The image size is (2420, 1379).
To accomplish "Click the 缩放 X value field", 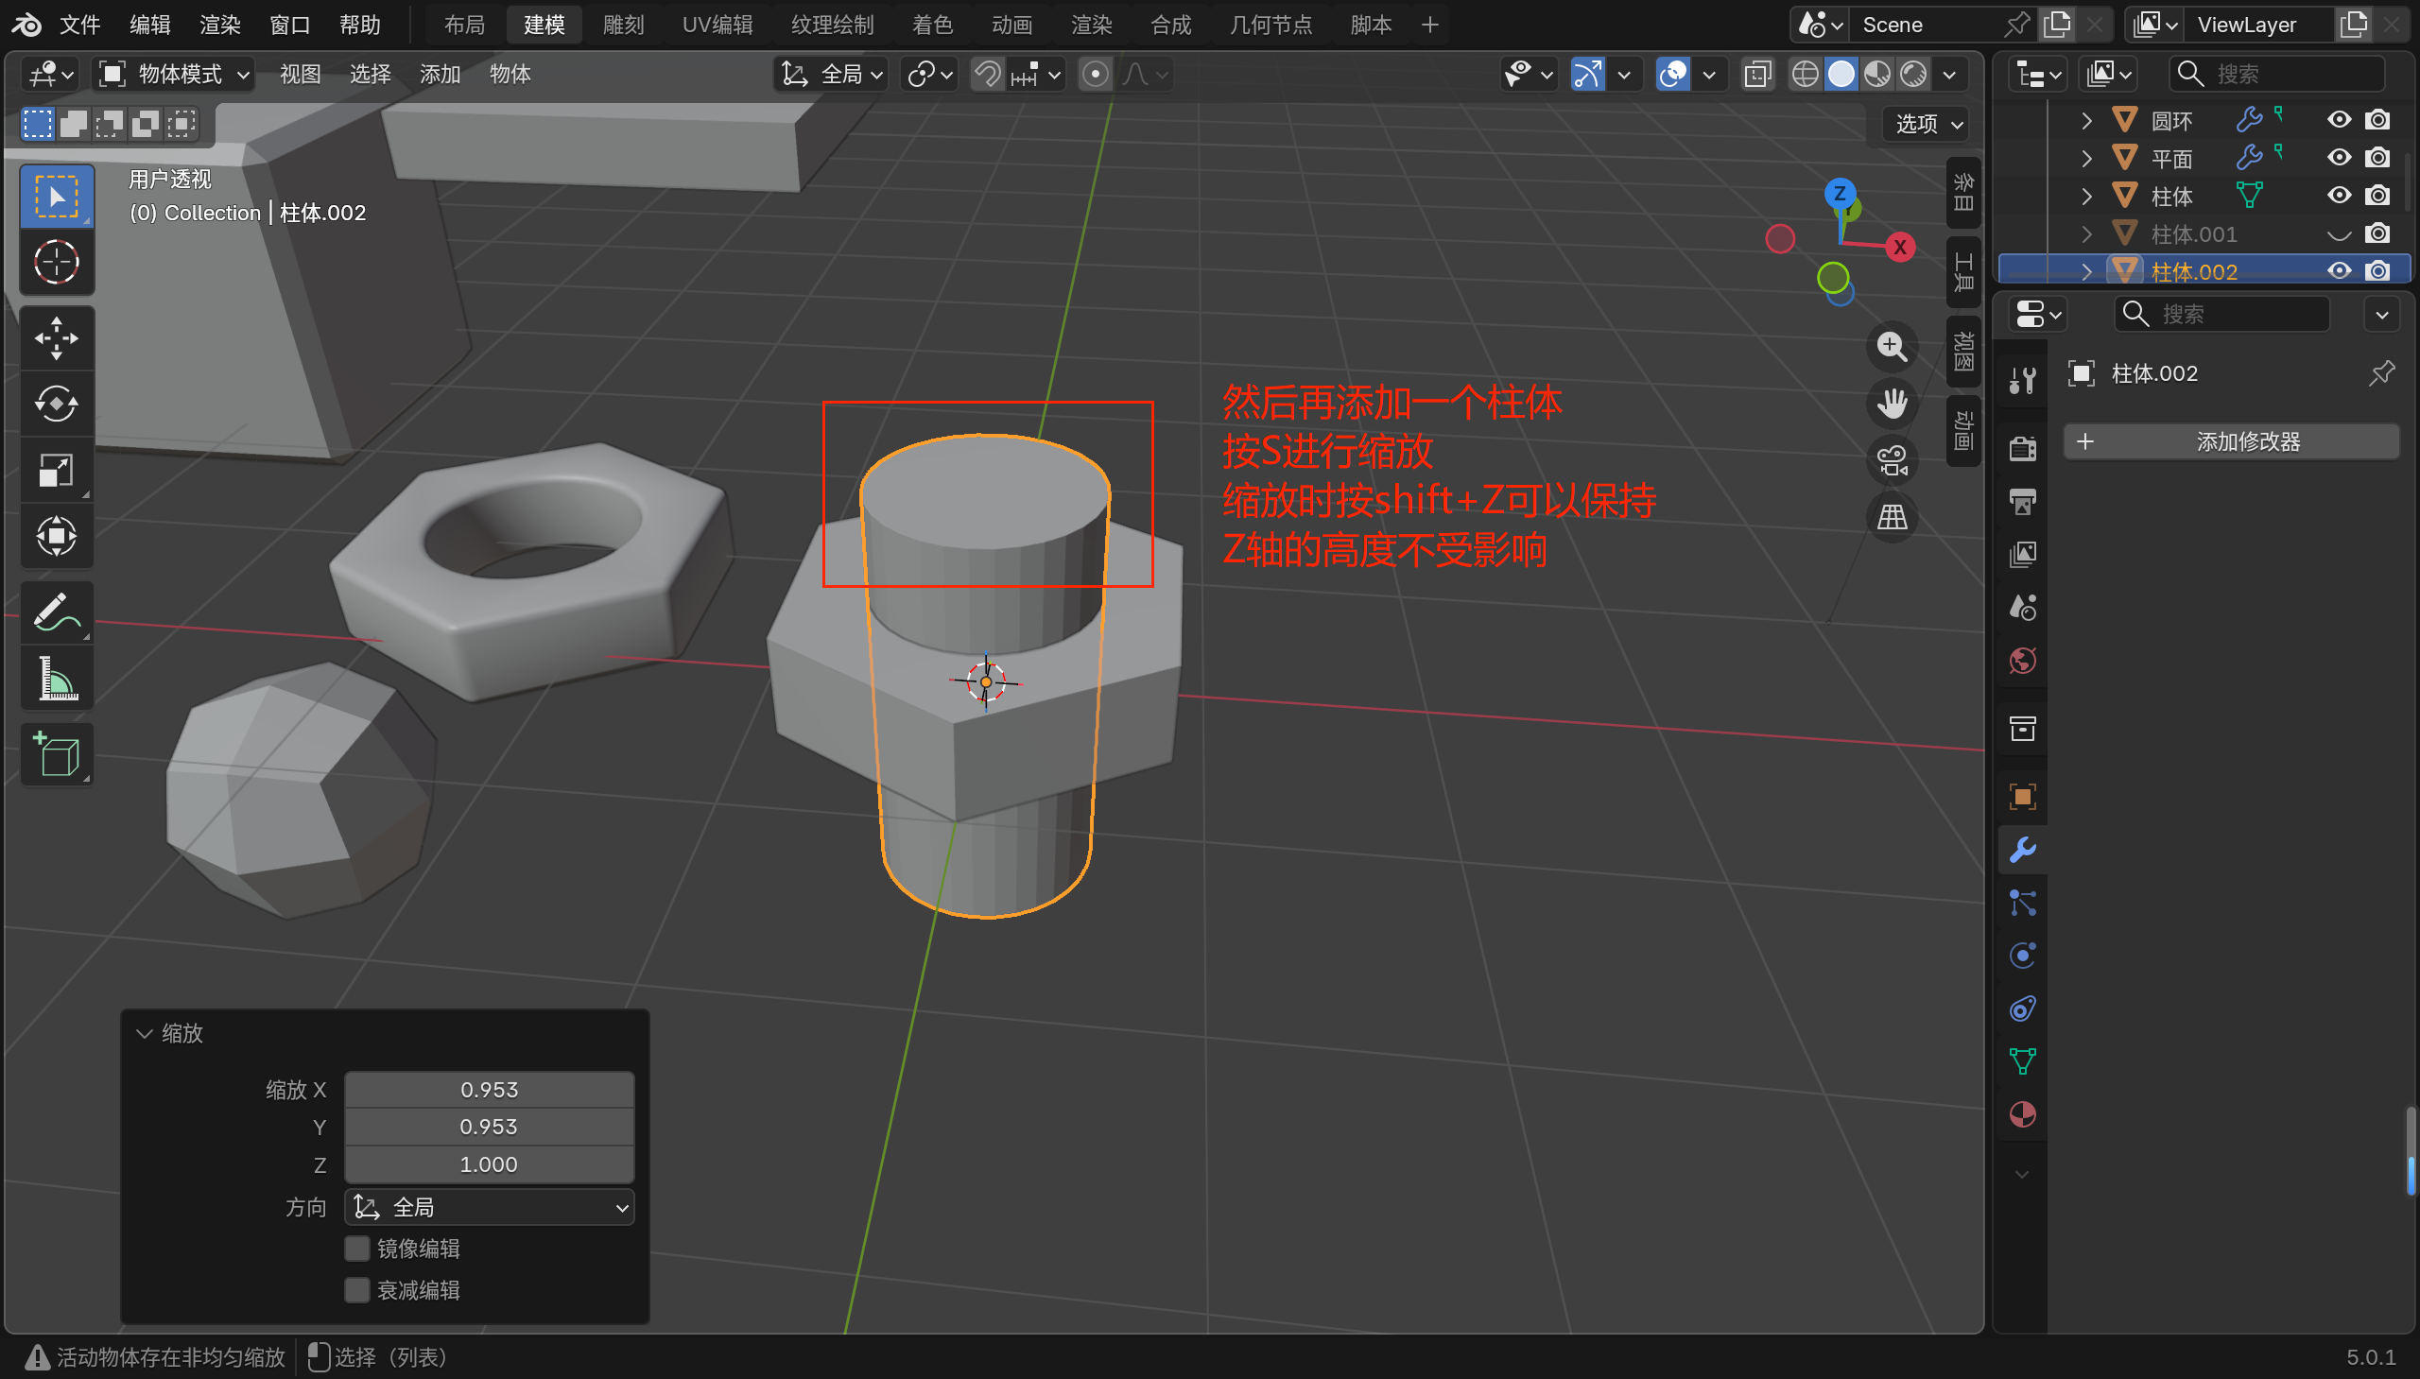I will pyautogui.click(x=489, y=1089).
